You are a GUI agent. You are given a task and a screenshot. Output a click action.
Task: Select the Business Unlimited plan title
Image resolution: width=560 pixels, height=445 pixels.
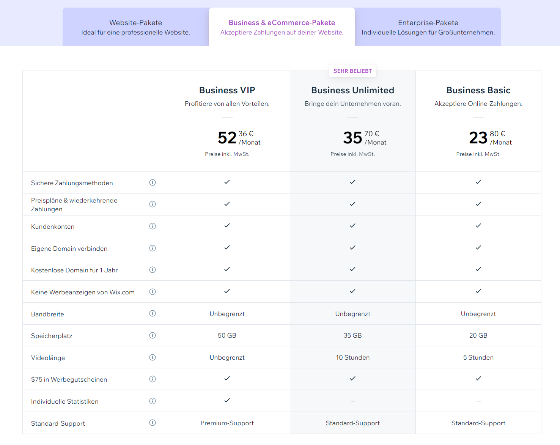click(x=352, y=90)
